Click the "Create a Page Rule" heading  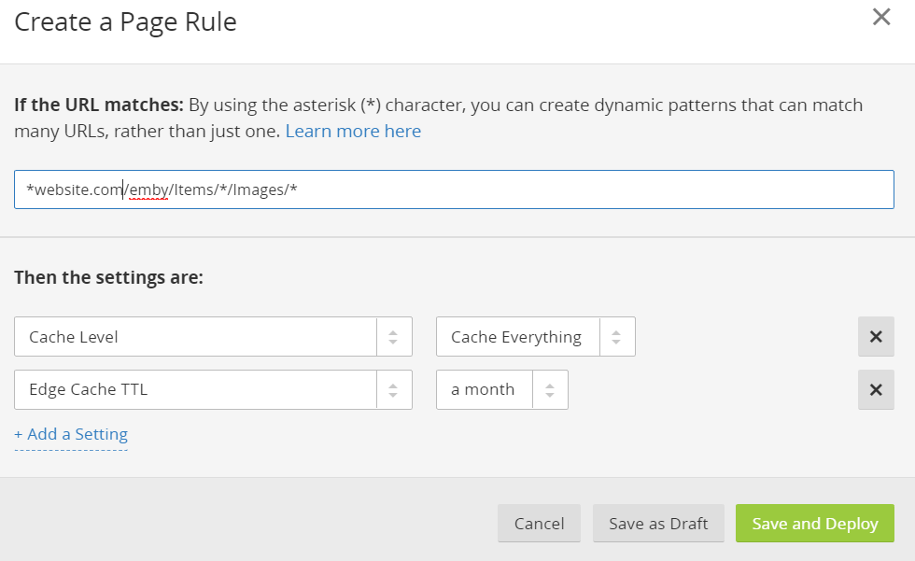(x=126, y=22)
